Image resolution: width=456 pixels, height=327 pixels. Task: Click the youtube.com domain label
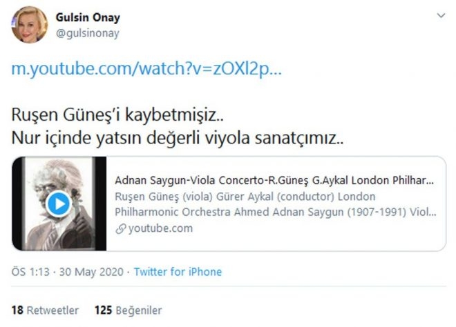tap(160, 228)
